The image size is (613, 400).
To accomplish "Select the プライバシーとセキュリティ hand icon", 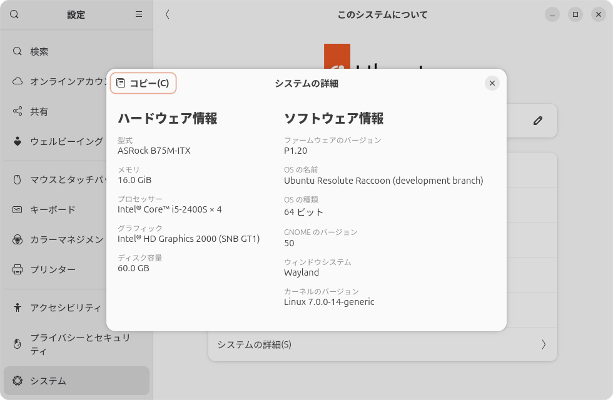I will click(x=18, y=342).
